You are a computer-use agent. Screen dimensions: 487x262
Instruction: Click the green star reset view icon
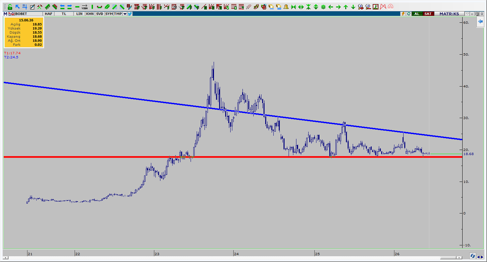[x=323, y=7]
